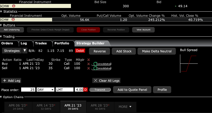Switch to the Portfolio tab
The height and width of the screenshot is (113, 212).
61,43
